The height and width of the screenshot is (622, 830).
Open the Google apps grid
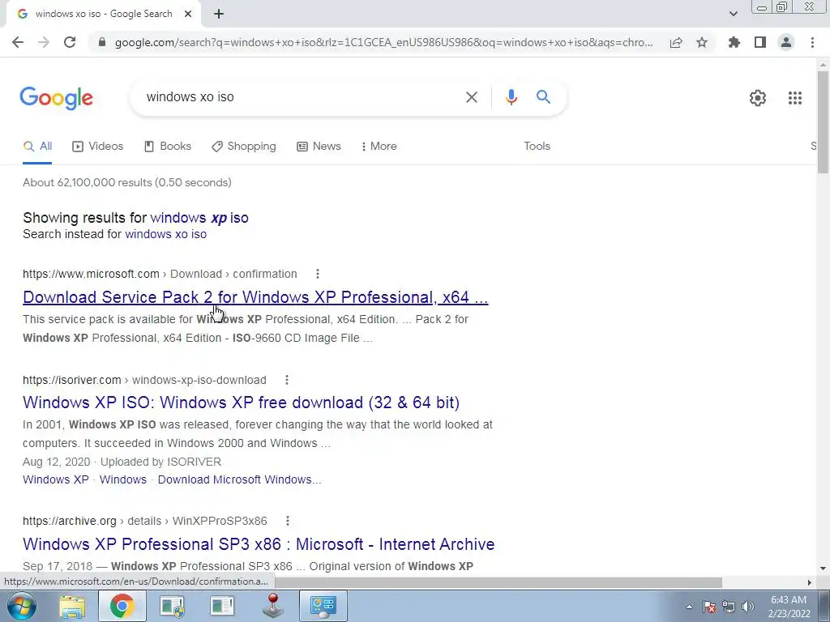794,98
